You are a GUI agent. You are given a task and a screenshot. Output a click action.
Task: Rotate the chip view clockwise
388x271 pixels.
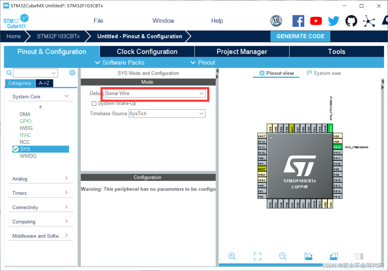[308, 256]
